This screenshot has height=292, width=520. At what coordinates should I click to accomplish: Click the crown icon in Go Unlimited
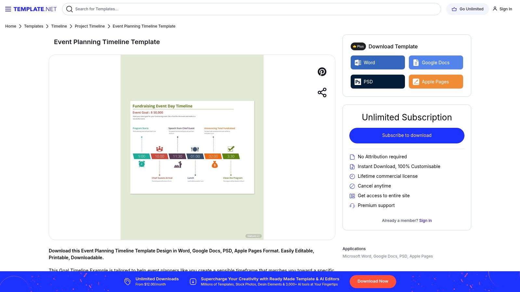pos(454,9)
